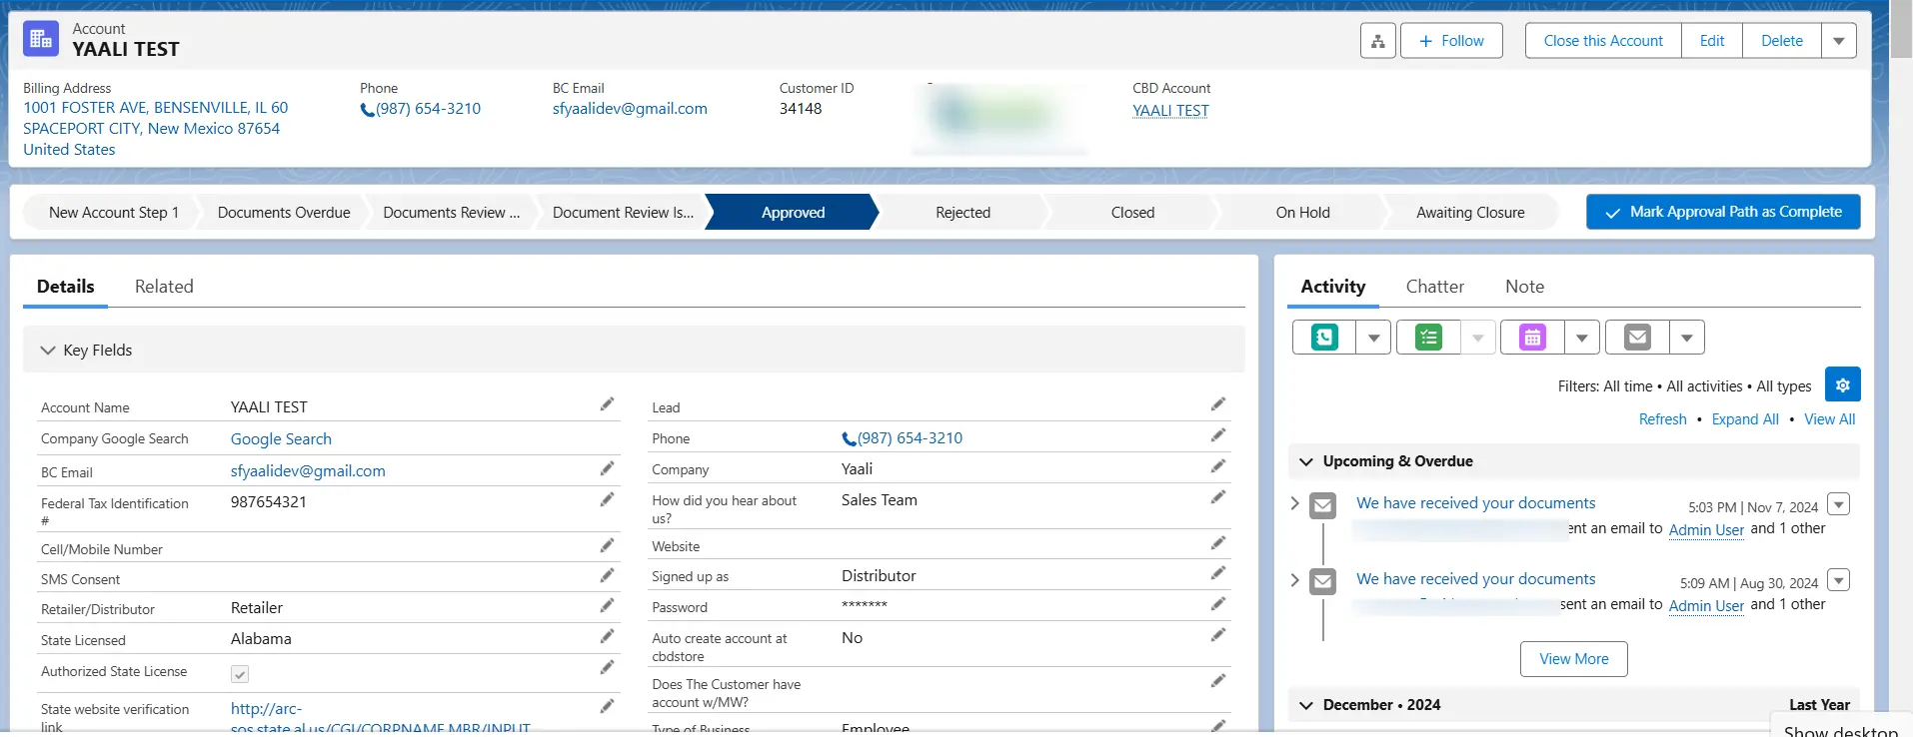Edit the Signed up as pencil
The width and height of the screenshot is (1913, 737).
[x=1217, y=573]
